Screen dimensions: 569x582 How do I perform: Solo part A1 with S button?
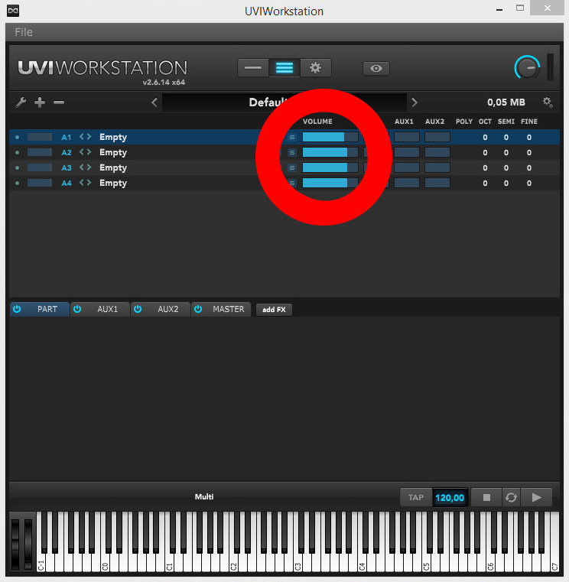[x=292, y=138]
